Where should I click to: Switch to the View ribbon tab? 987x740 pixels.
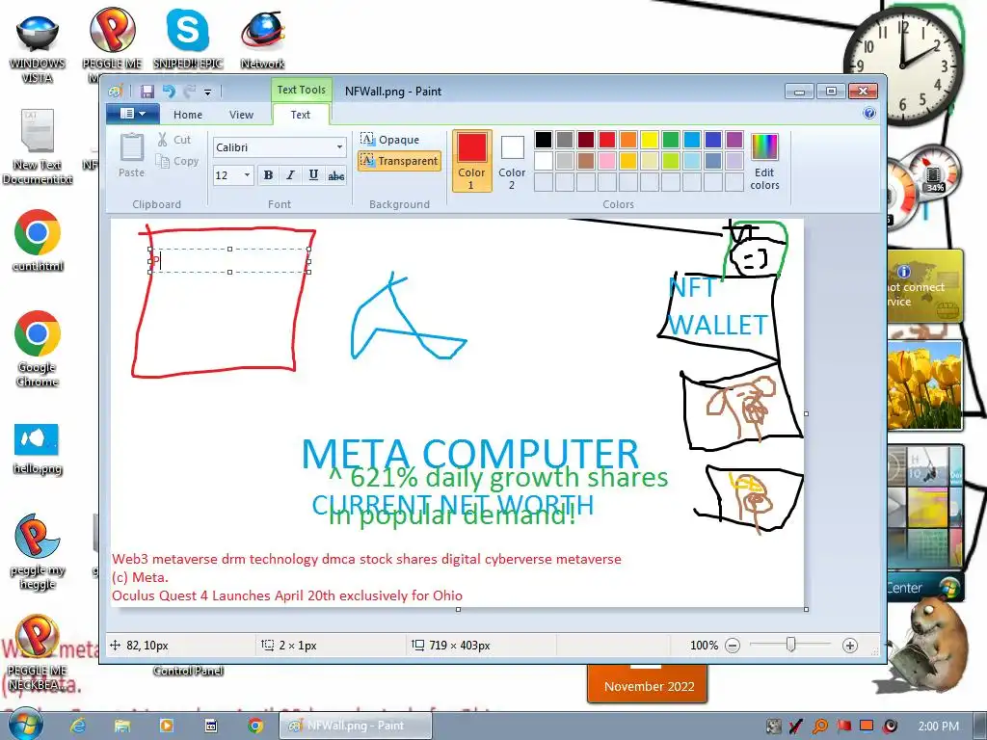click(241, 115)
